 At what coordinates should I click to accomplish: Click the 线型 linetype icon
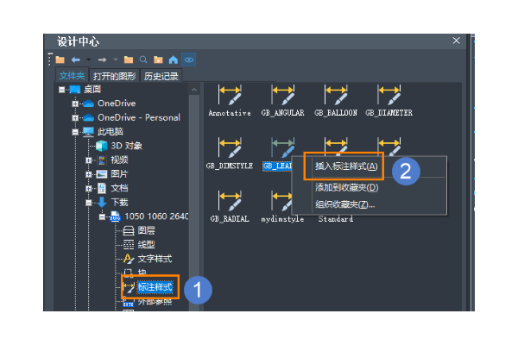pyautogui.click(x=129, y=245)
